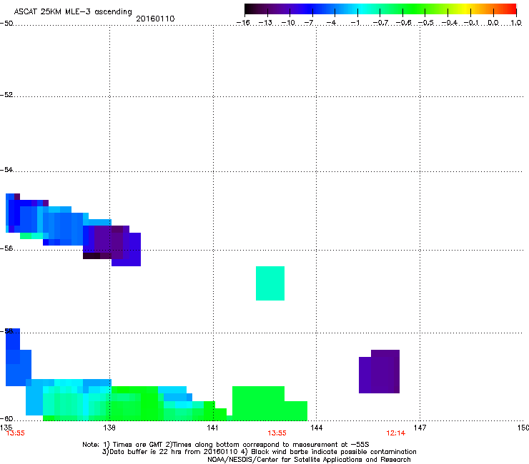Click the -56 latitude axis label
Screen dimensions: 529x464
(x=6, y=248)
